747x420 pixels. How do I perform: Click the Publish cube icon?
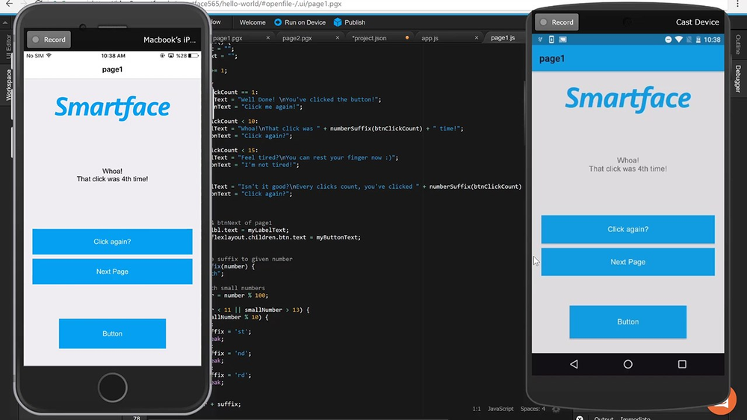pyautogui.click(x=338, y=22)
